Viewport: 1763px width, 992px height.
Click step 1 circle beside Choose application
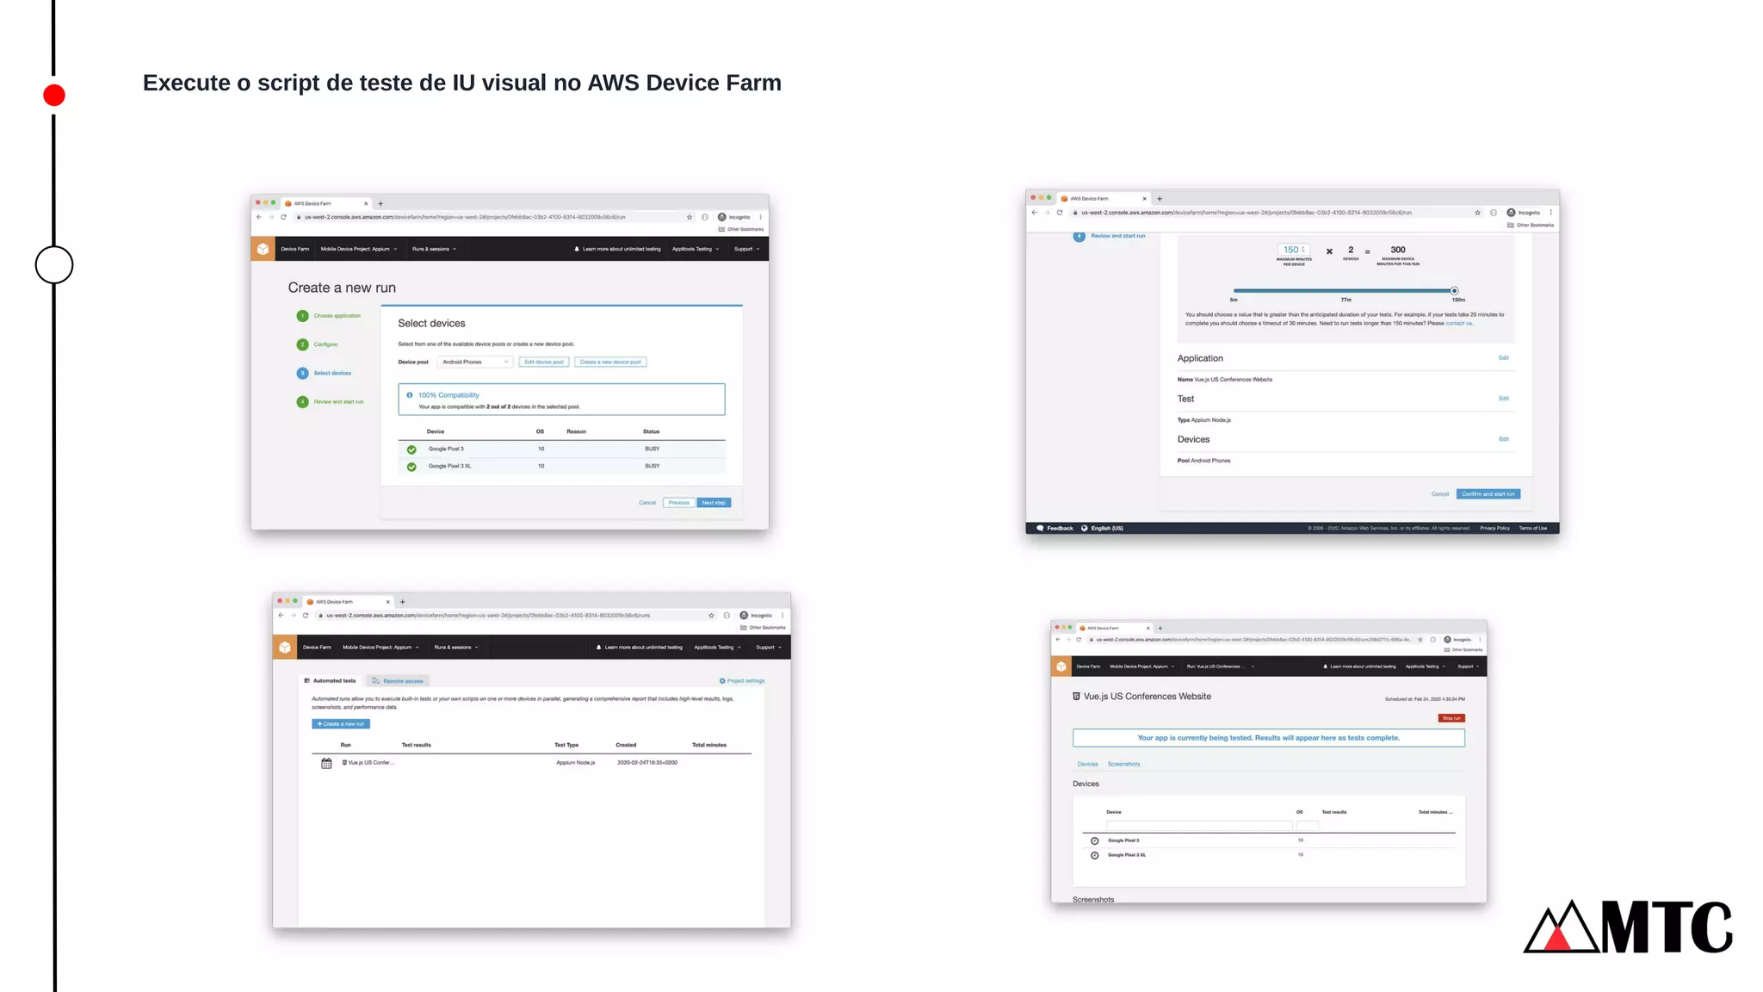(302, 316)
